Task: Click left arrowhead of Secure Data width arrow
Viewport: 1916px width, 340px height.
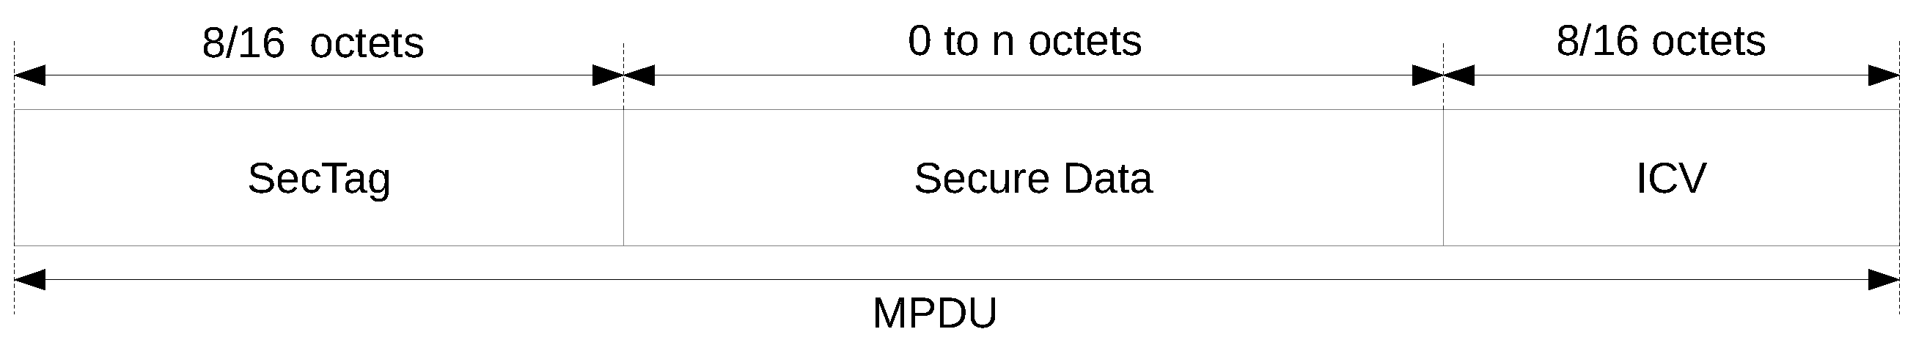Action: click(639, 75)
